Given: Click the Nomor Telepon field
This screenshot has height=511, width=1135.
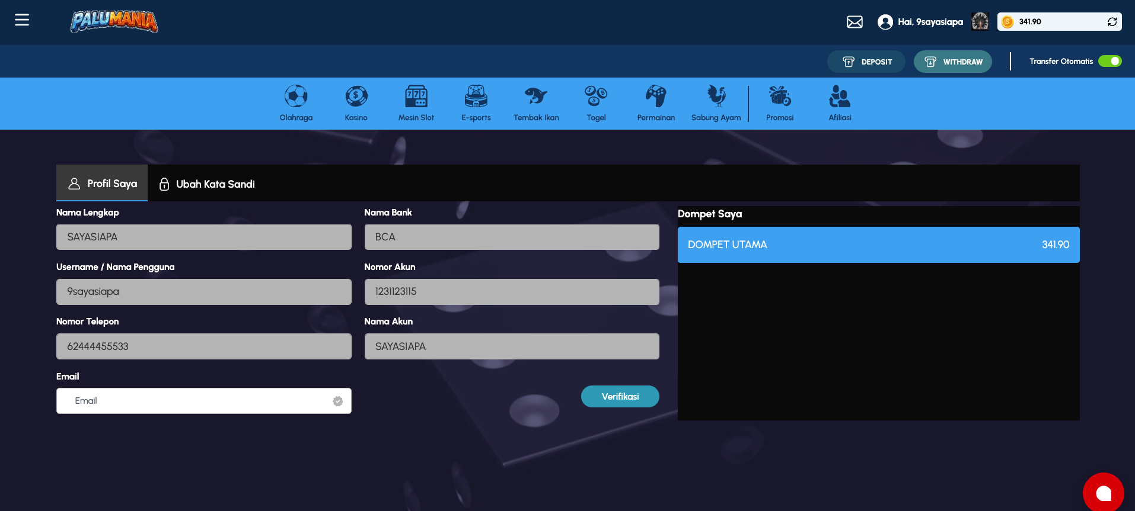Looking at the screenshot, I should tap(204, 346).
